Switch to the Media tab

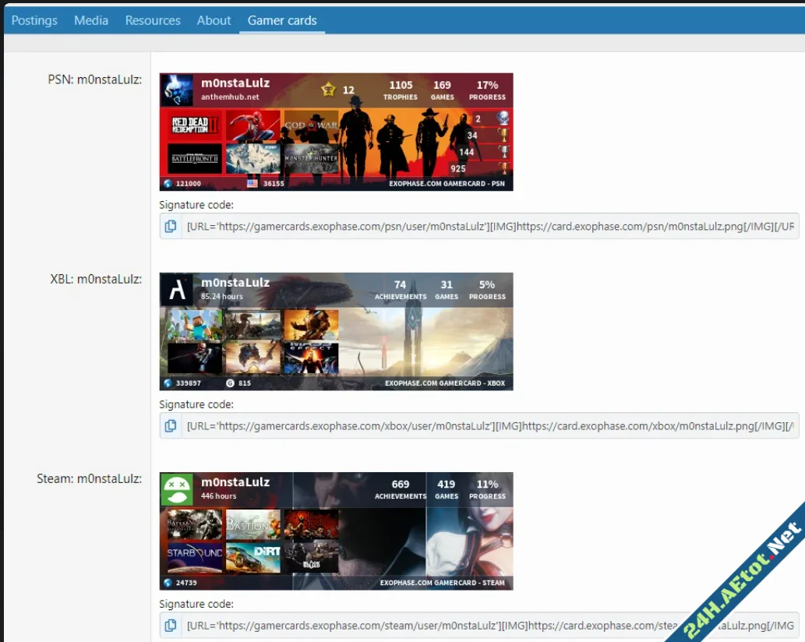pyautogui.click(x=91, y=20)
